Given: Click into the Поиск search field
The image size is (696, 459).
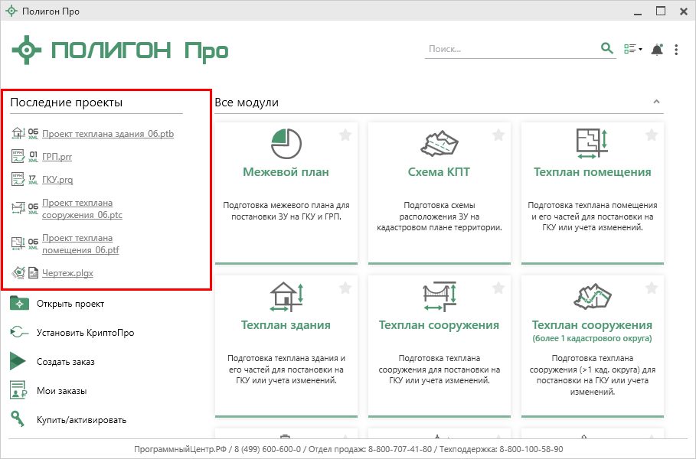Looking at the screenshot, I should (511, 49).
